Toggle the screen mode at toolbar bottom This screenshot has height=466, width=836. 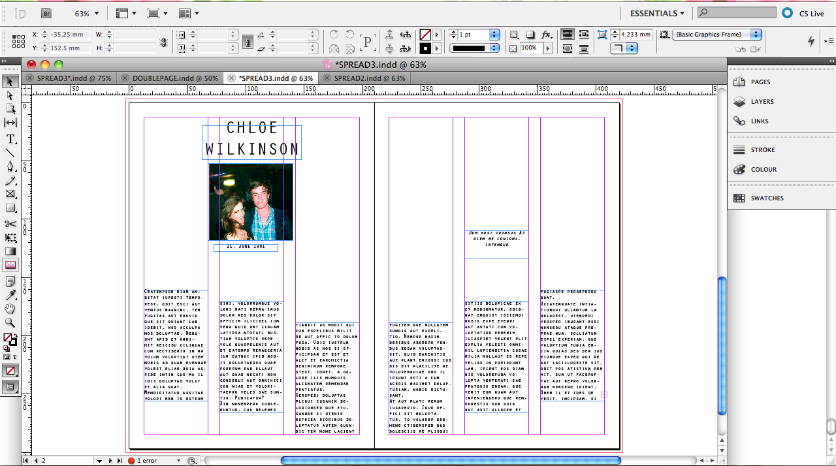pos(10,386)
